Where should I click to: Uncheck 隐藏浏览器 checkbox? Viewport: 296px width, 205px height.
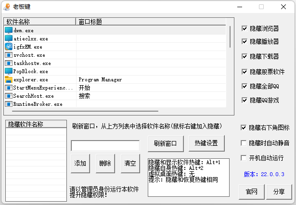[x=245, y=28]
